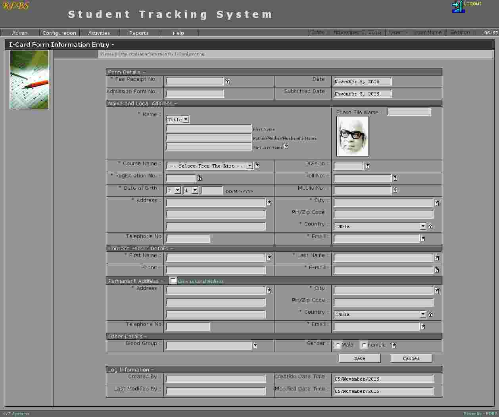Click the Save button
This screenshot has width=499, height=417.
click(360, 358)
